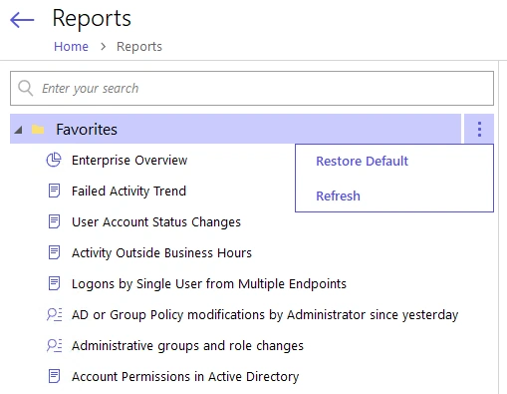The width and height of the screenshot is (507, 394).
Task: Open Logons by Single User from Multiple Endpoints
Action: click(x=209, y=284)
